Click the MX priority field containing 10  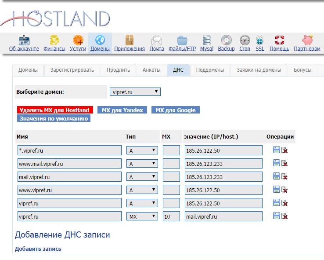(171, 216)
